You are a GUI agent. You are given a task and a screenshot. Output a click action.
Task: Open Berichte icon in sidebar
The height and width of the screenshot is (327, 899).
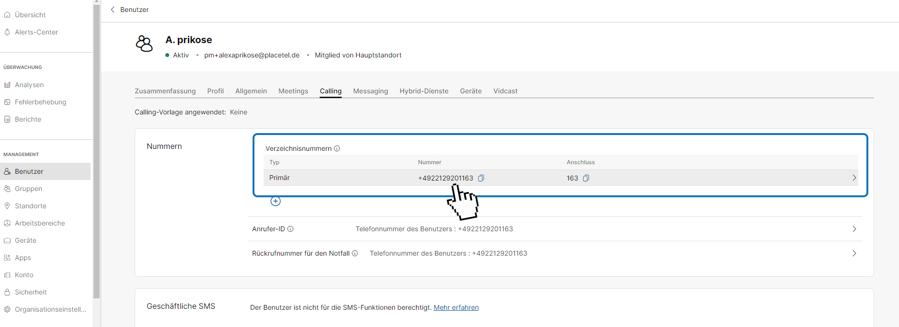7,119
